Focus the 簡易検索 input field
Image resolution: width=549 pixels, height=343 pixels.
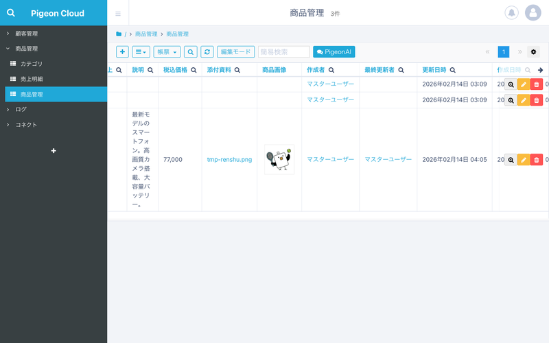point(283,52)
